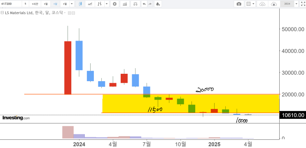Click the 30000.00 price axis label
306x148 pixels.
coord(293,73)
